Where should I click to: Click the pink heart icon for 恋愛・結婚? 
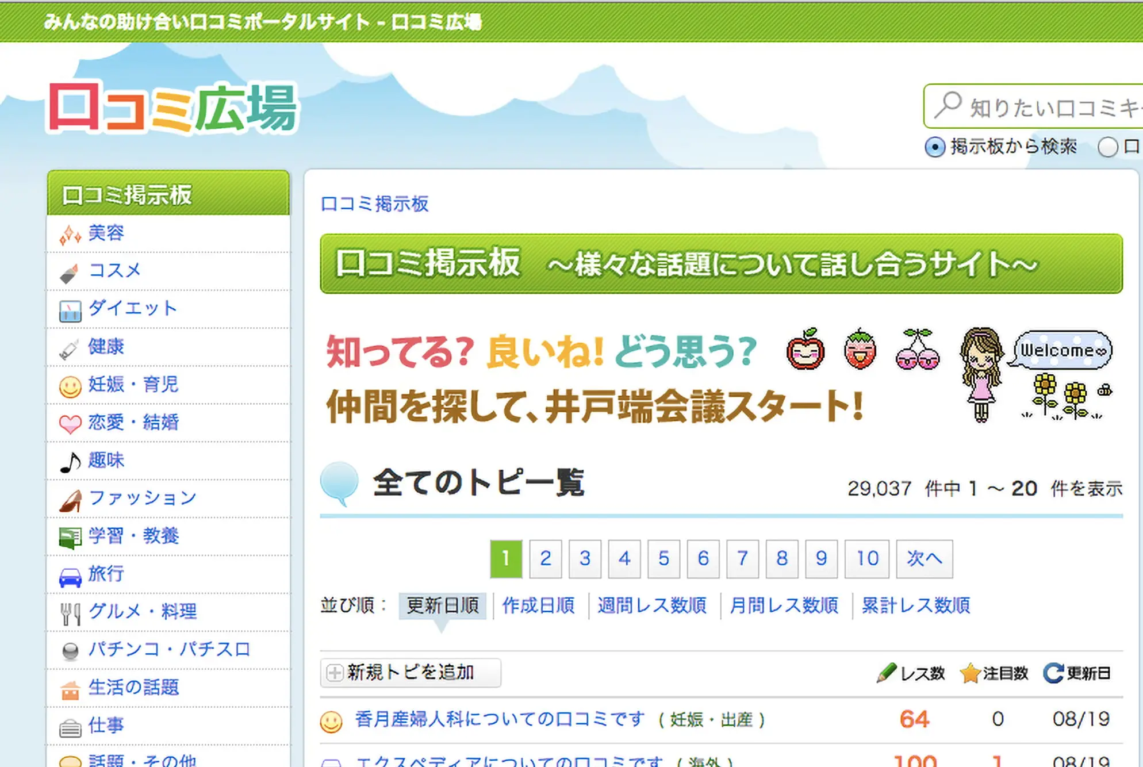70,424
